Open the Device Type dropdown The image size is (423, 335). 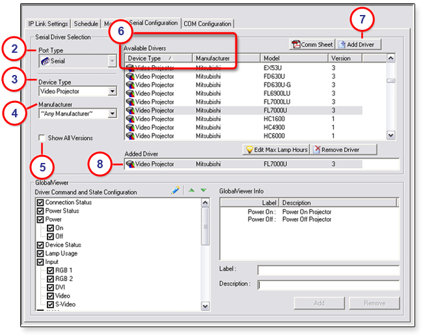click(x=113, y=91)
